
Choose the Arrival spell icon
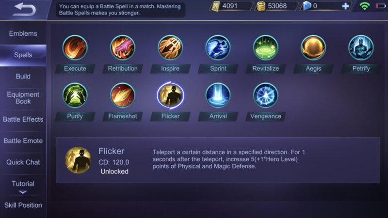point(218,95)
